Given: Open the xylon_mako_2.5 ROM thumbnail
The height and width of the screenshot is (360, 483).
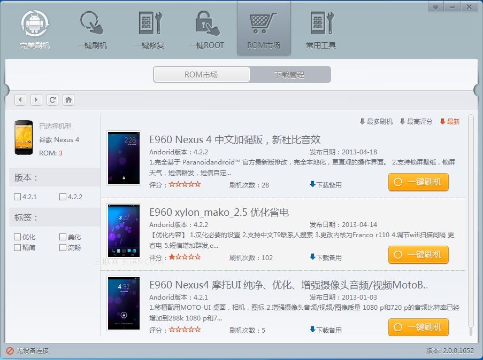Looking at the screenshot, I should (x=124, y=231).
